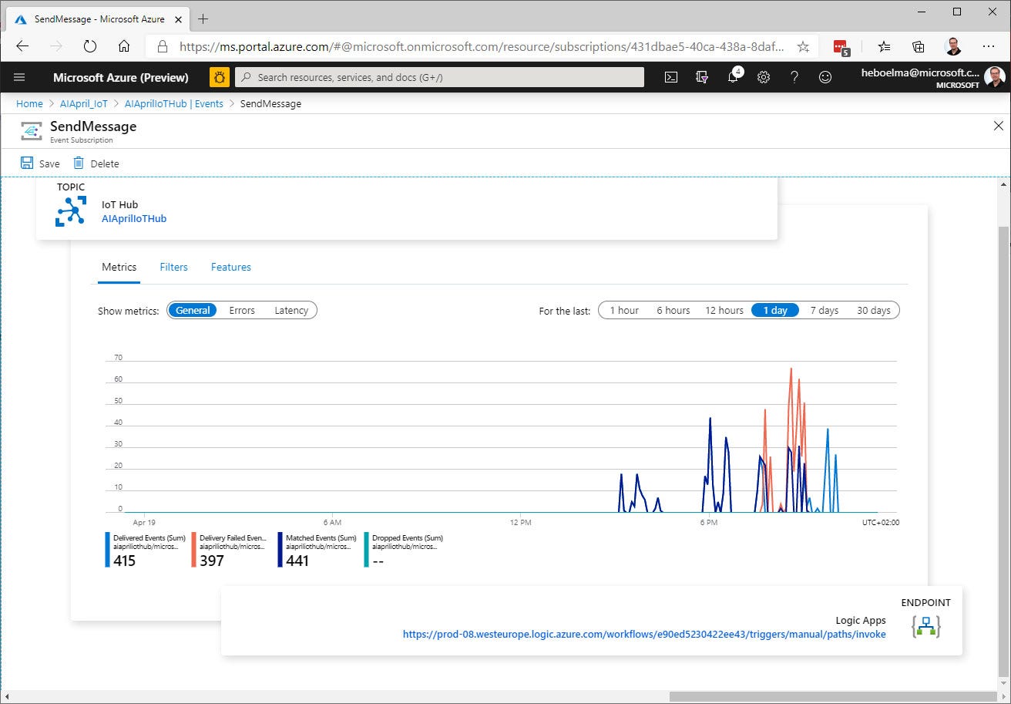1011x704 pixels.
Task: Open browser collections
Action: pos(919,46)
